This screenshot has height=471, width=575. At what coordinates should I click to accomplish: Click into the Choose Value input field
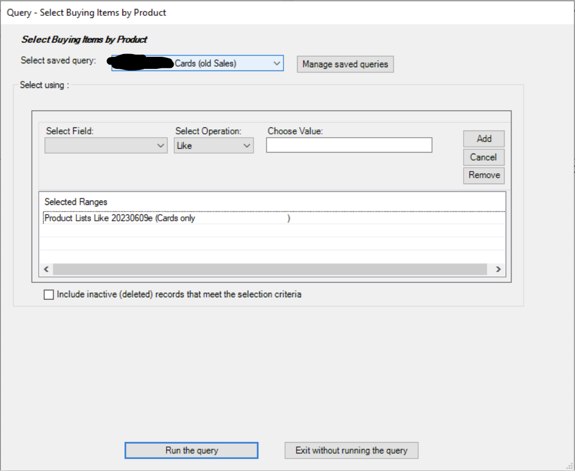pyautogui.click(x=349, y=145)
